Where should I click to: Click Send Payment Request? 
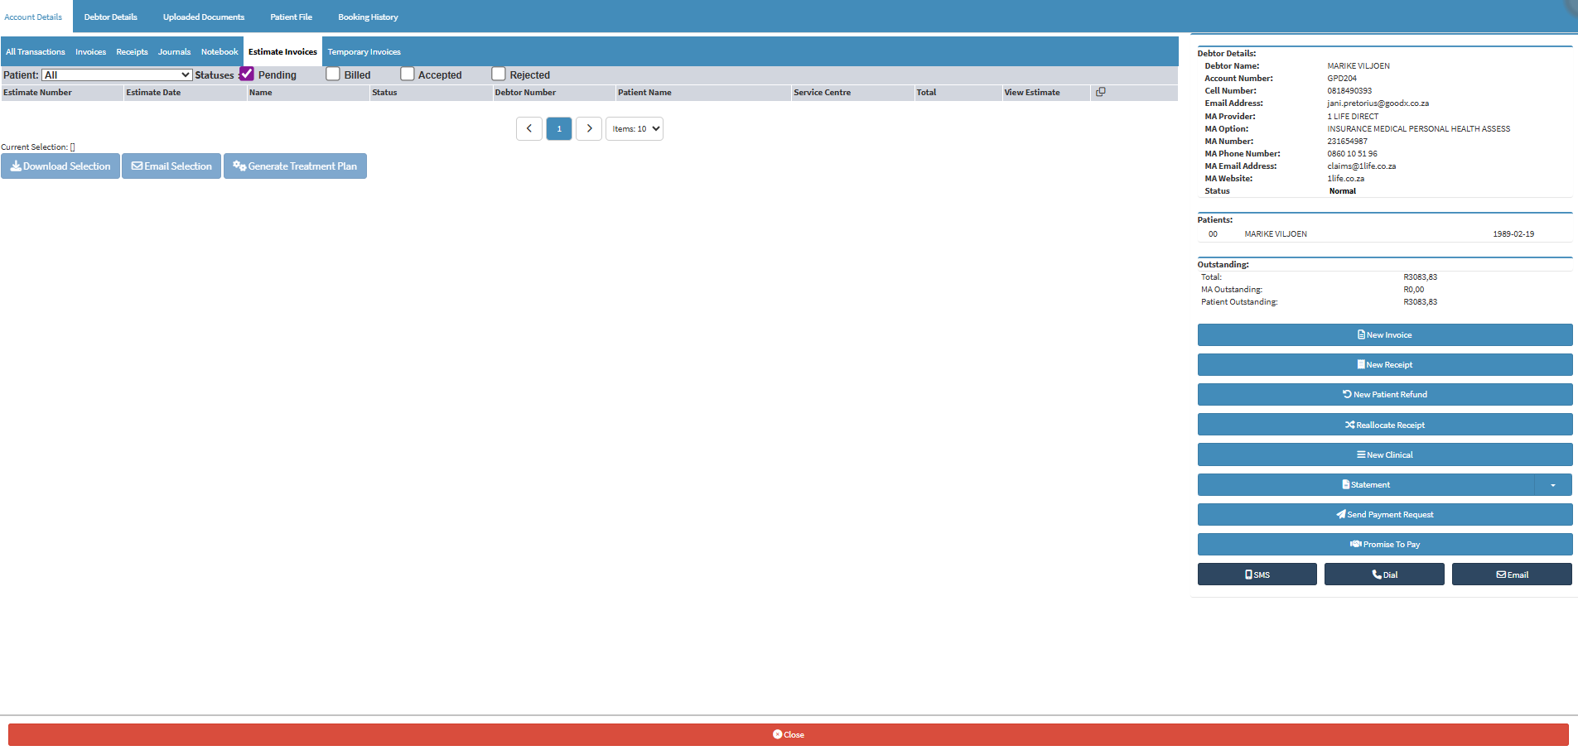pyautogui.click(x=1385, y=515)
